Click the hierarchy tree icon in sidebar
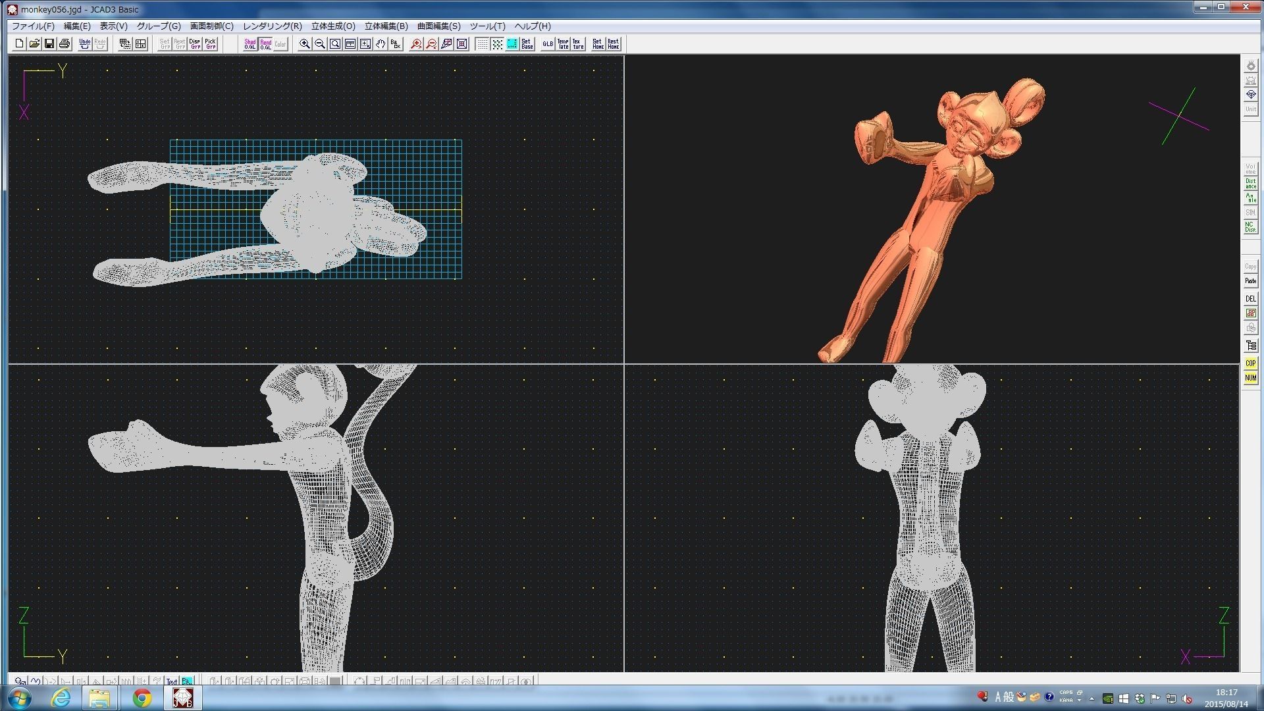 coord(1250,345)
